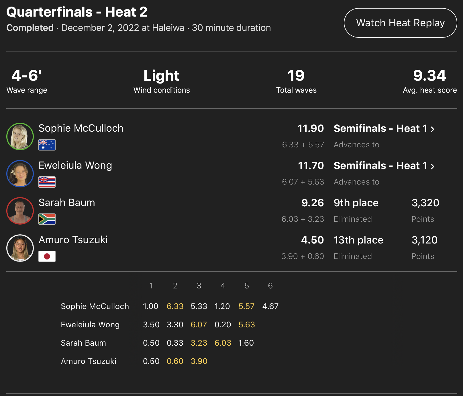Select the Sarah Baum name heading

[x=66, y=203]
